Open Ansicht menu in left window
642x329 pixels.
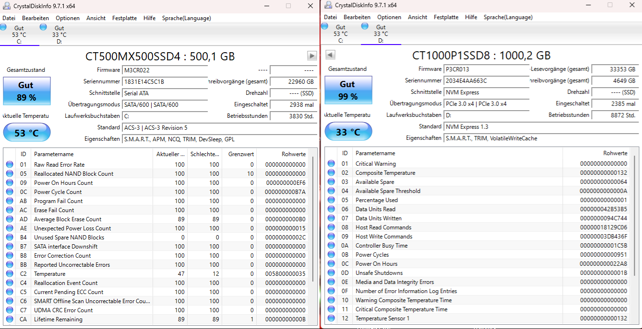96,18
